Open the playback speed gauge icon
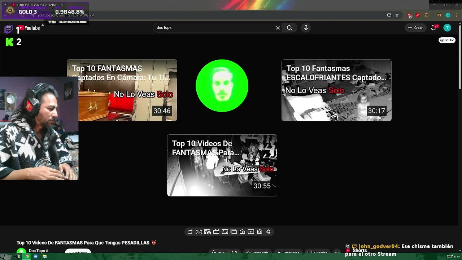This screenshot has width=462, height=260. coord(242,232)
